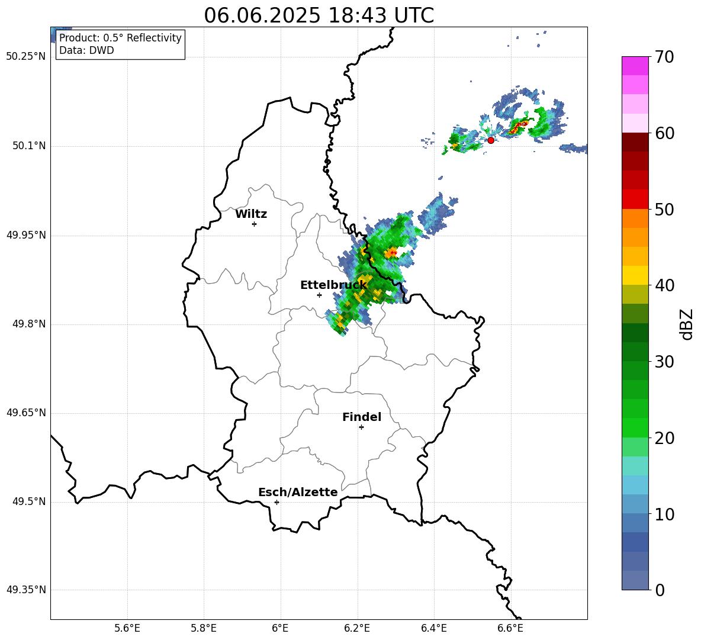Image resolution: width=701 pixels, height=640 pixels.
Task: Click the dark red colorbar band below 60
Action: pyautogui.click(x=635, y=141)
